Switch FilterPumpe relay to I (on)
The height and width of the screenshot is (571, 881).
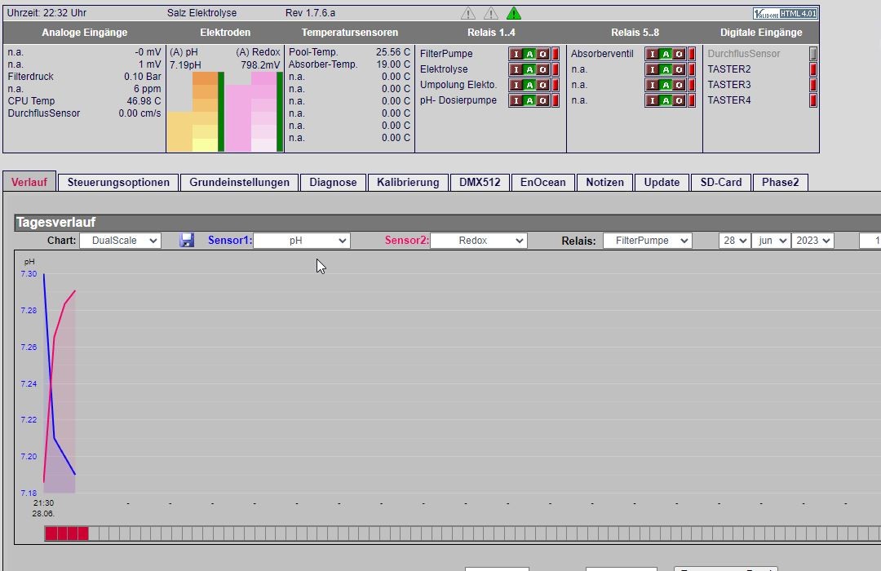pos(516,54)
